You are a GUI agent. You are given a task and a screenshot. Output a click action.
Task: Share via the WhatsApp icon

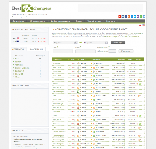tap(141, 17)
